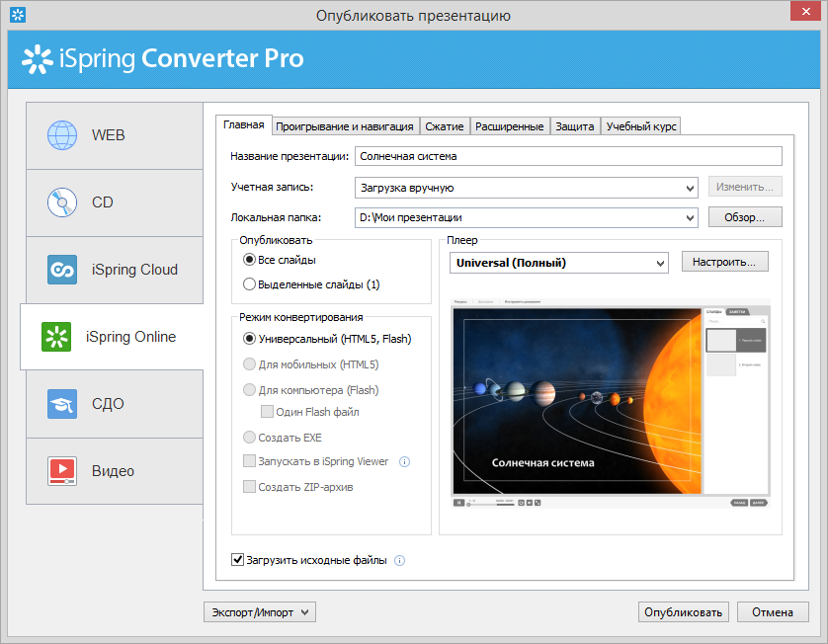Open the Учетная запись dropdown
Screen dimensions: 828x644
526,188
